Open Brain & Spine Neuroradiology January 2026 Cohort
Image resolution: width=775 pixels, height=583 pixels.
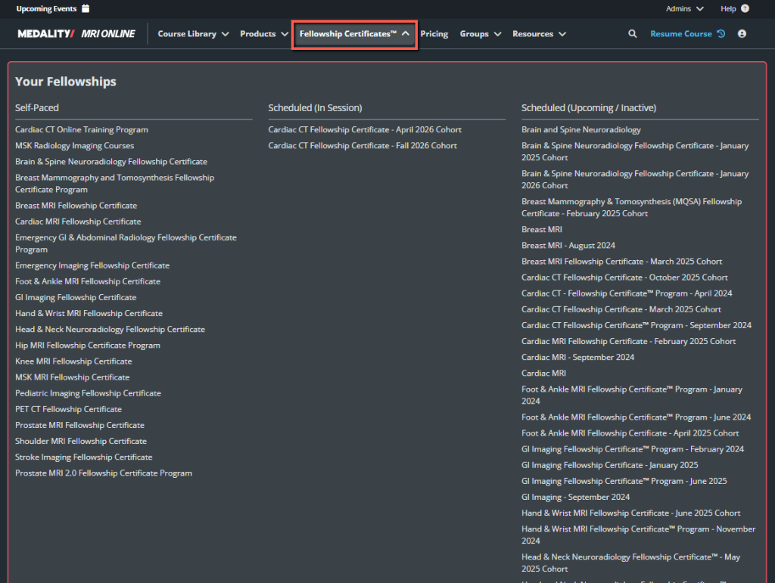(635, 179)
